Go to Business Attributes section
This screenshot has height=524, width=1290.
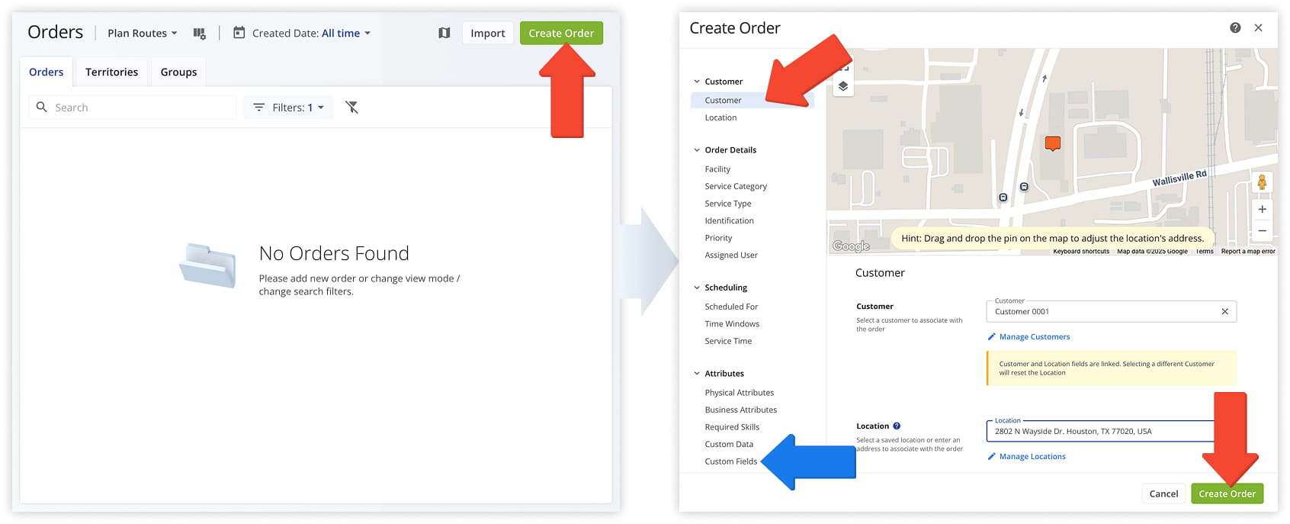pos(740,410)
